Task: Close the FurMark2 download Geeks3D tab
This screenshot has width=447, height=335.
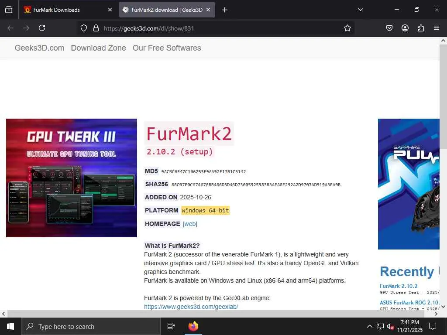Action: click(208, 10)
